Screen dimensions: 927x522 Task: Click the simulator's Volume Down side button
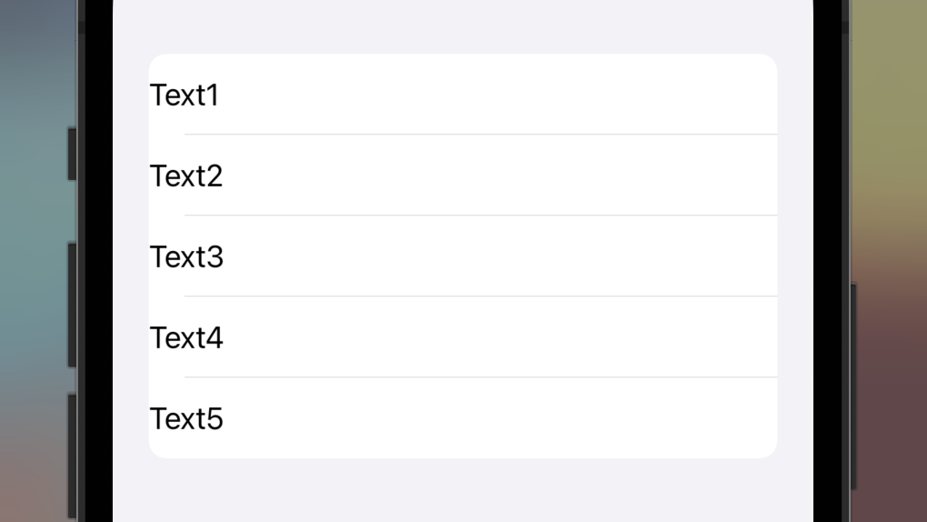pos(72,457)
